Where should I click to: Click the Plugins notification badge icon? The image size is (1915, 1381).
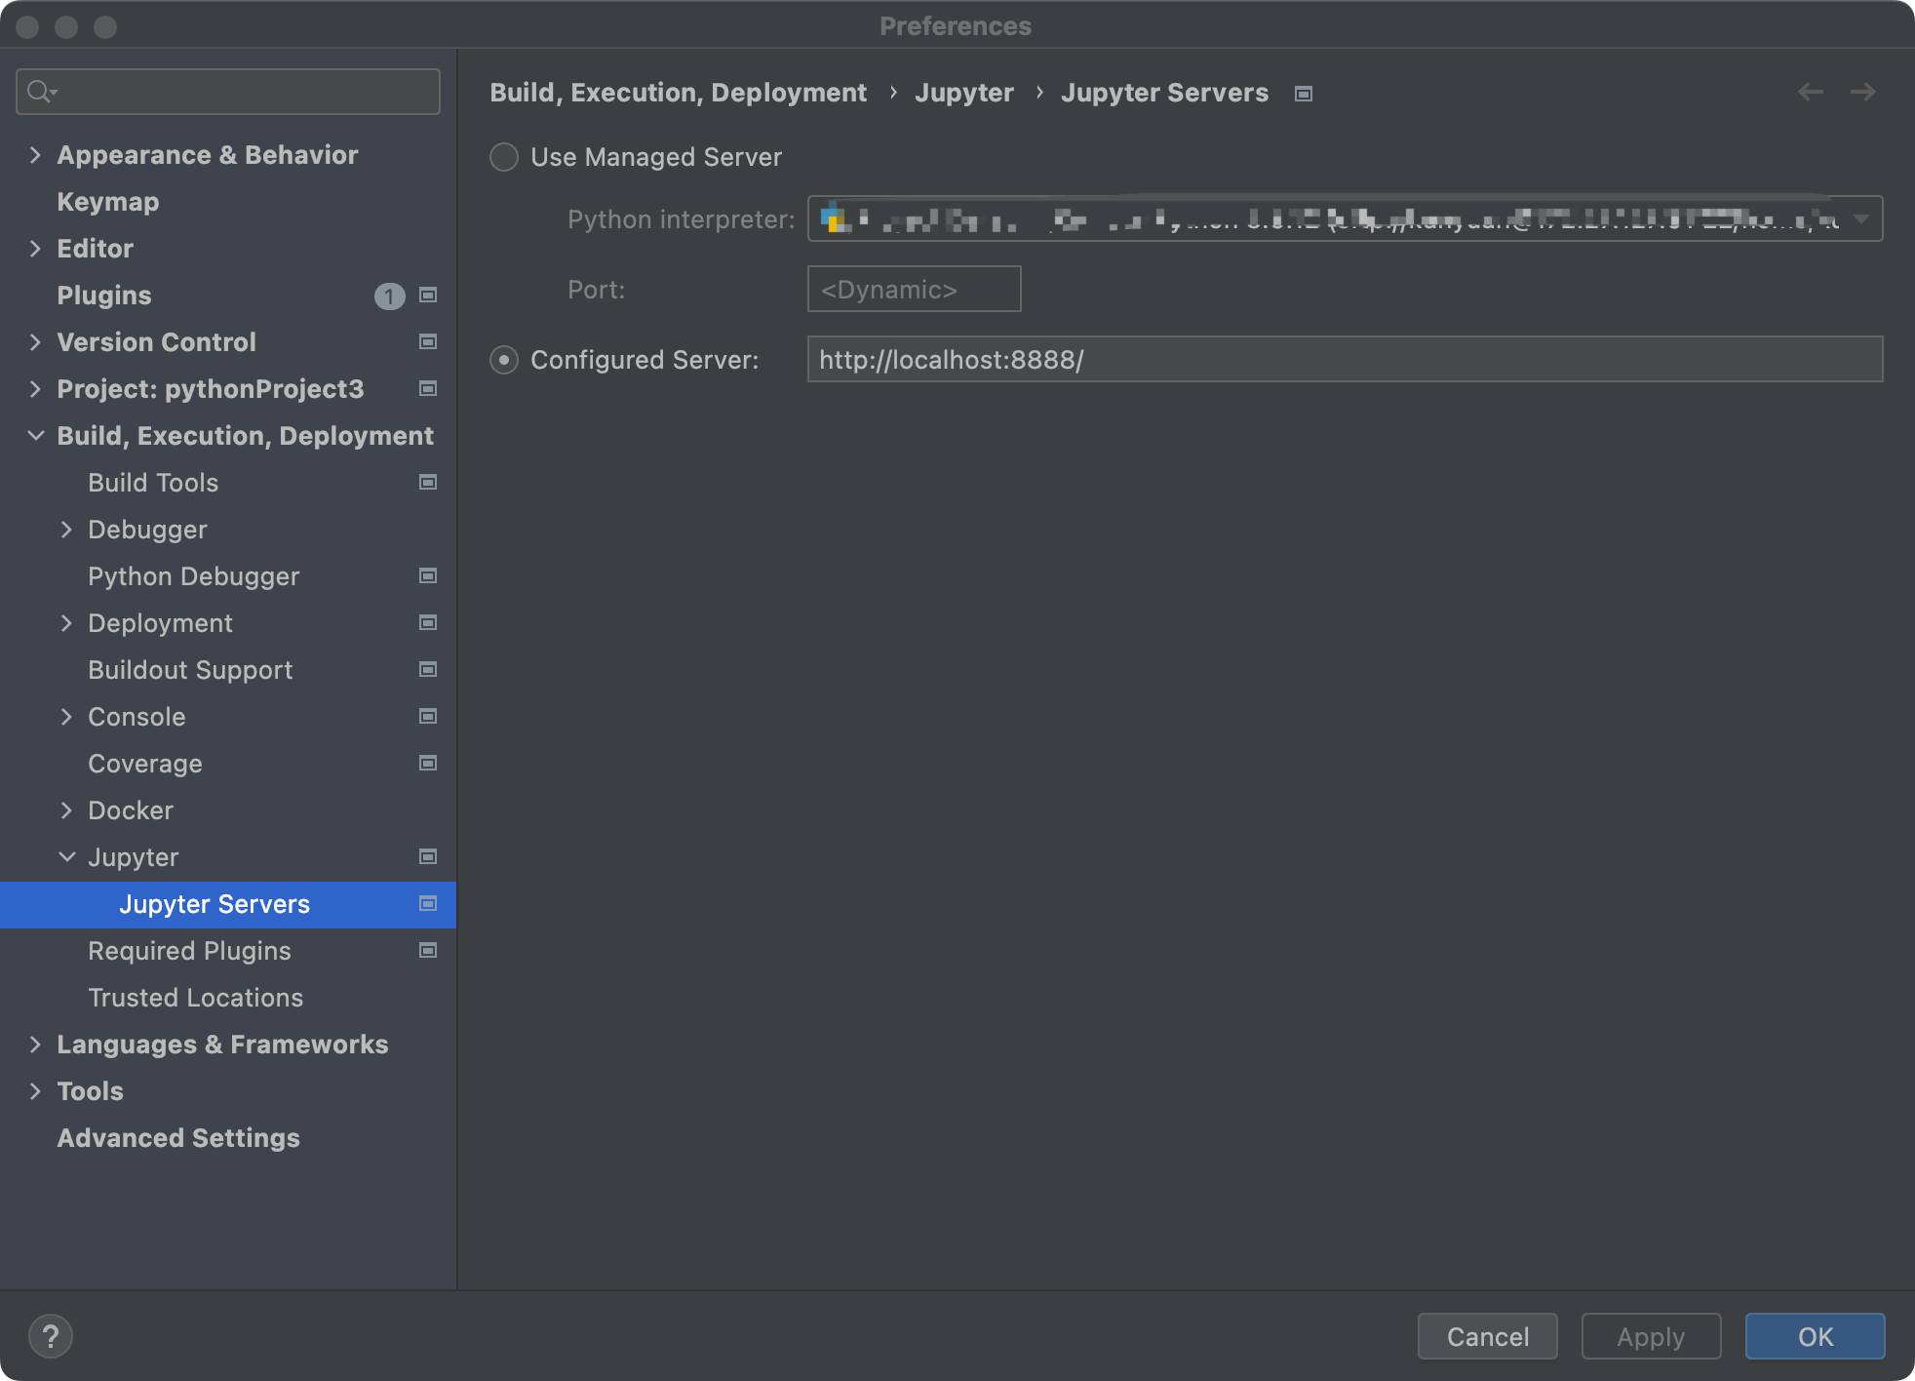click(388, 295)
